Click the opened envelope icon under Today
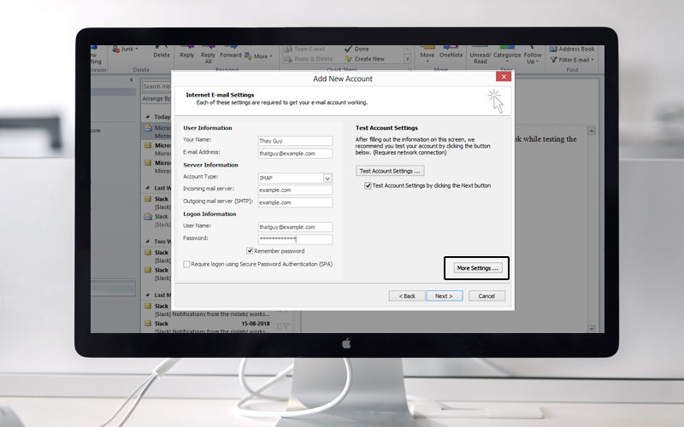This screenshot has height=427, width=684. (x=148, y=127)
